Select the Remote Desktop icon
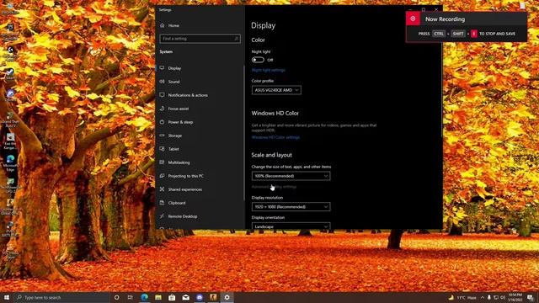 [x=162, y=216]
